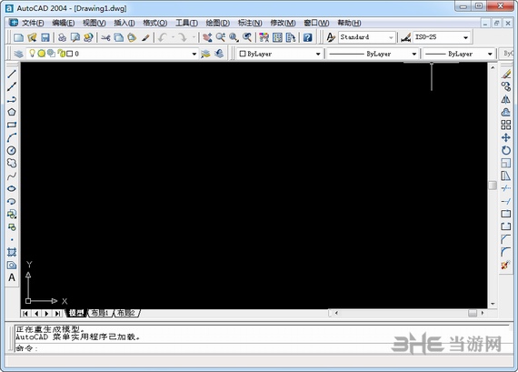Switch to the 模型 tab
518x372 pixels.
76,313
